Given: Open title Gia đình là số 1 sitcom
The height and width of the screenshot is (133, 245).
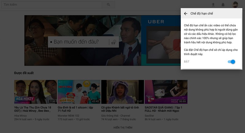Looking at the screenshot, I should point(75,109).
